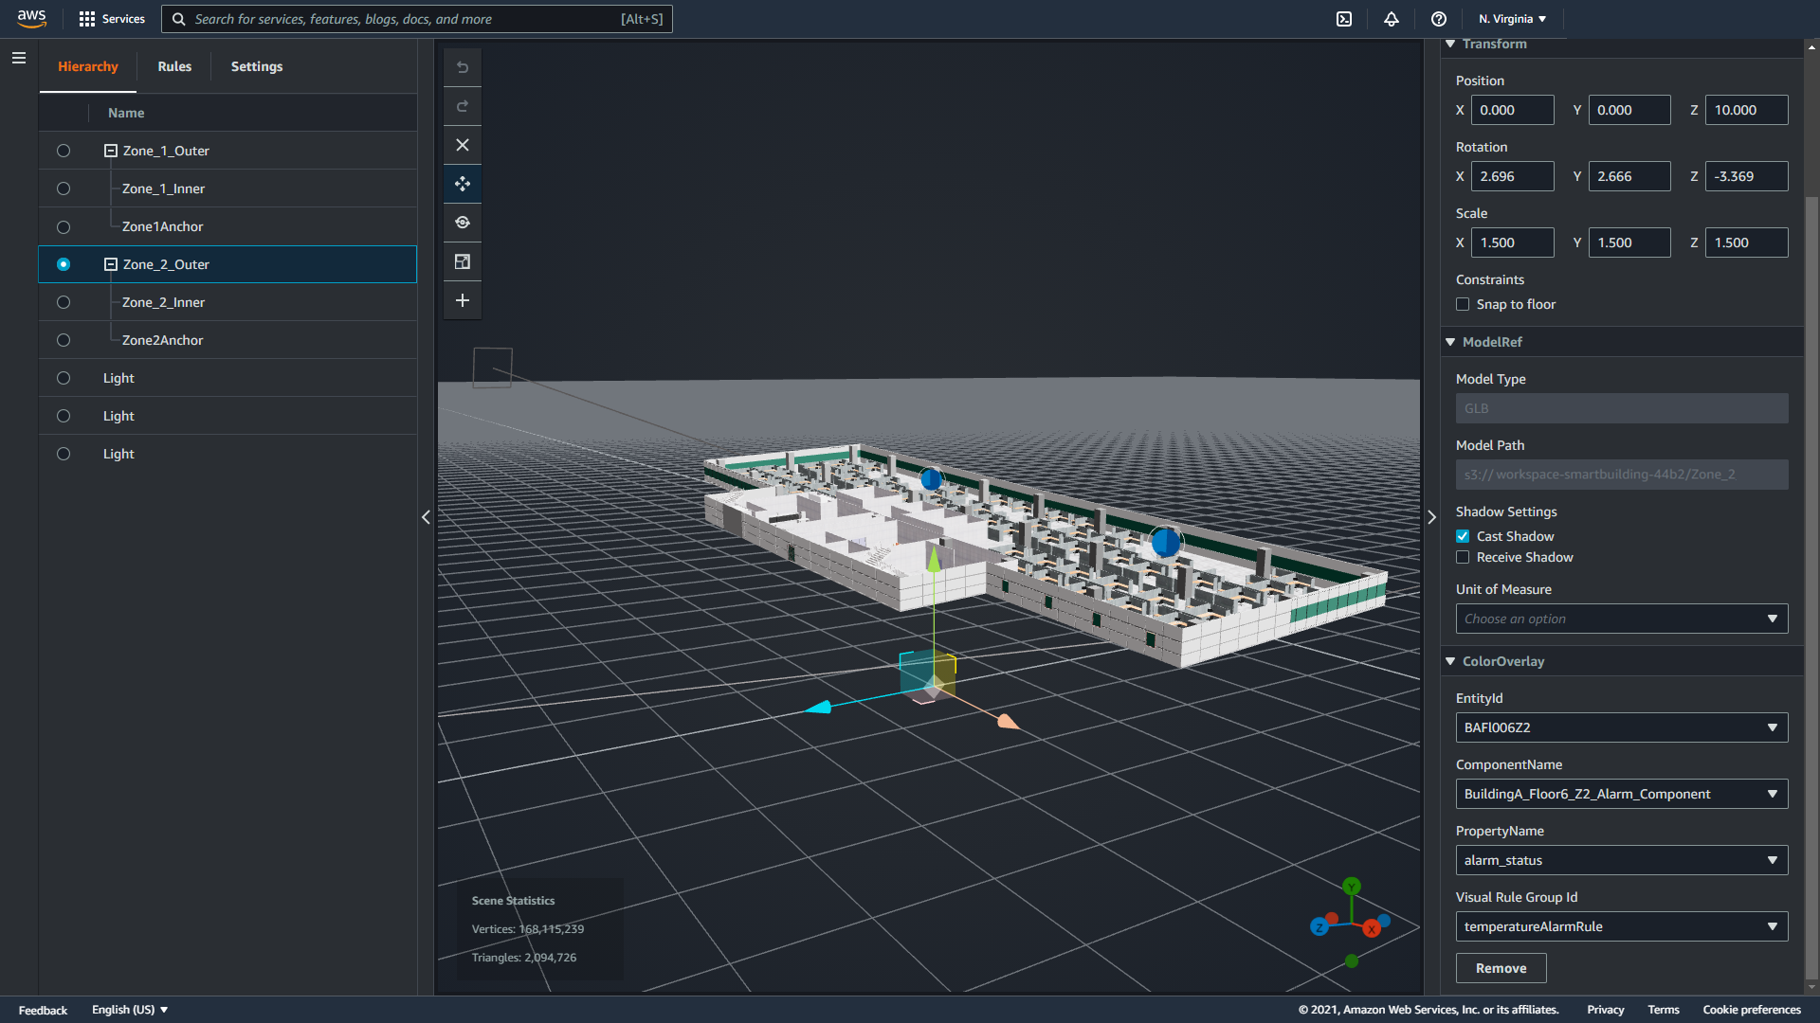Edit the Position Z input field

tap(1745, 110)
